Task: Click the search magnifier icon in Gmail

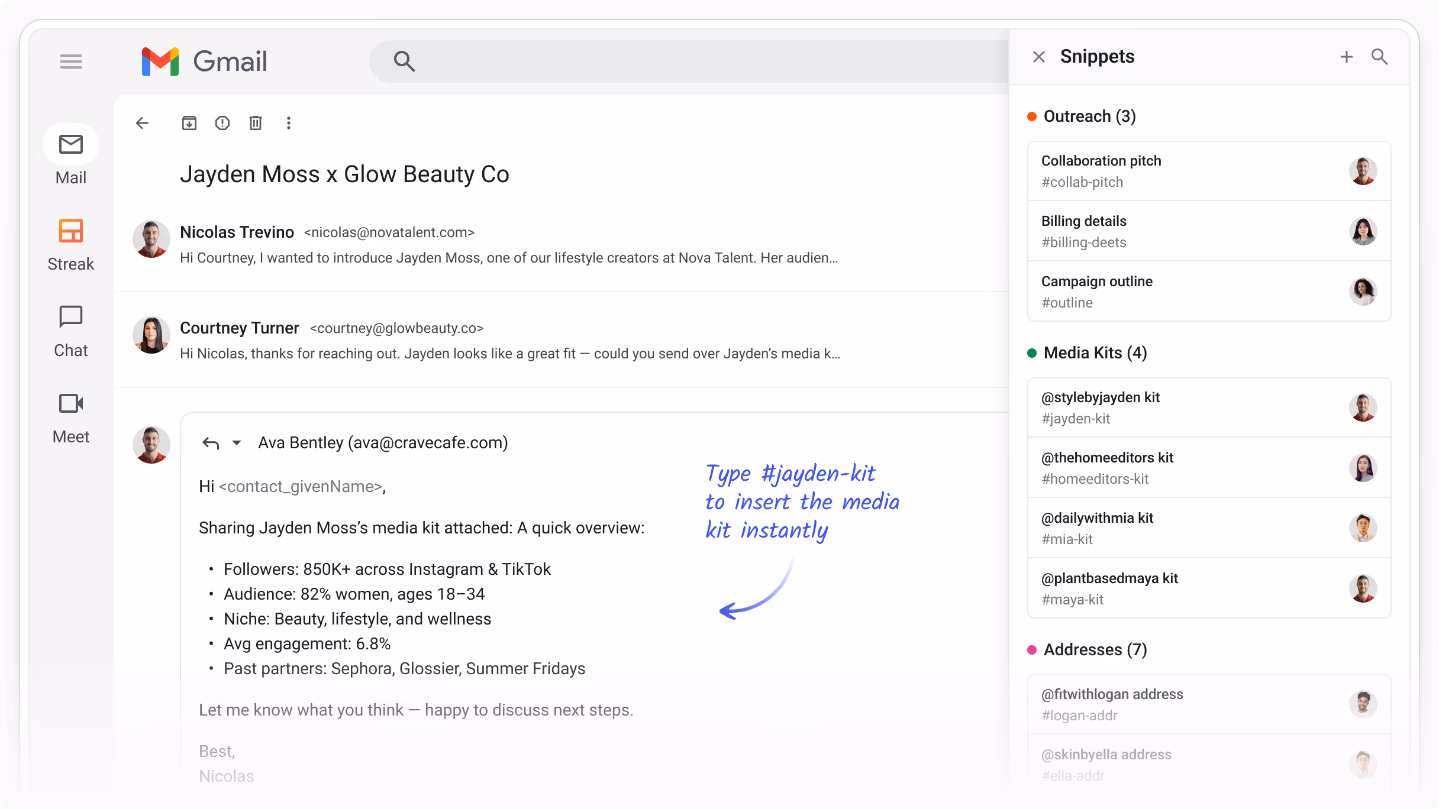Action: (404, 62)
